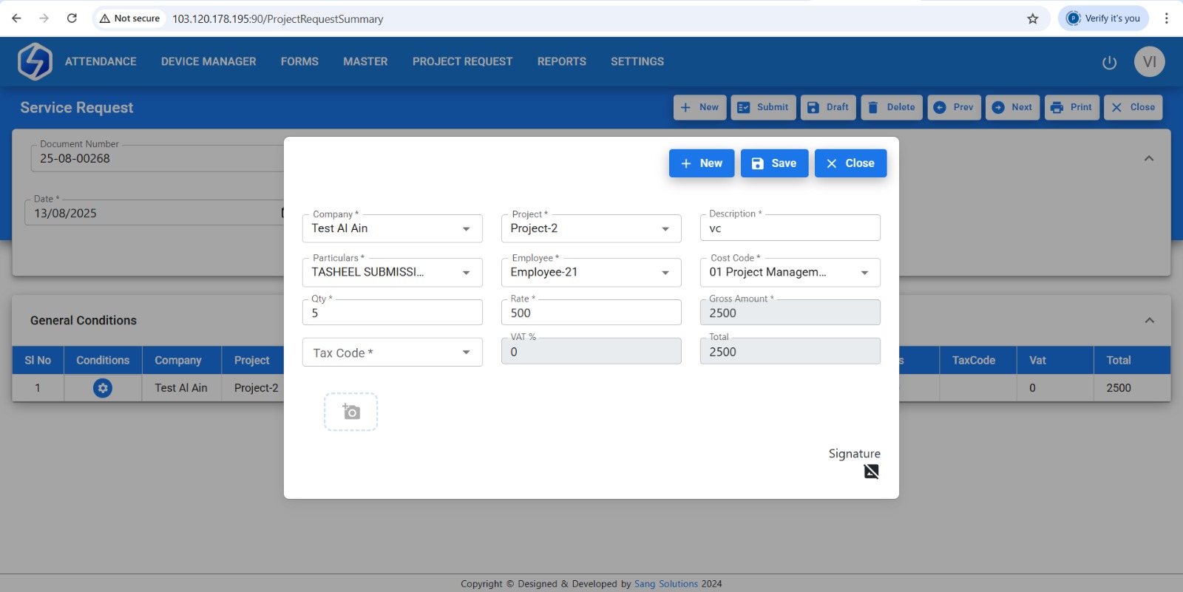Go to the Reports menu
Image resolution: width=1183 pixels, height=592 pixels.
pyautogui.click(x=561, y=61)
